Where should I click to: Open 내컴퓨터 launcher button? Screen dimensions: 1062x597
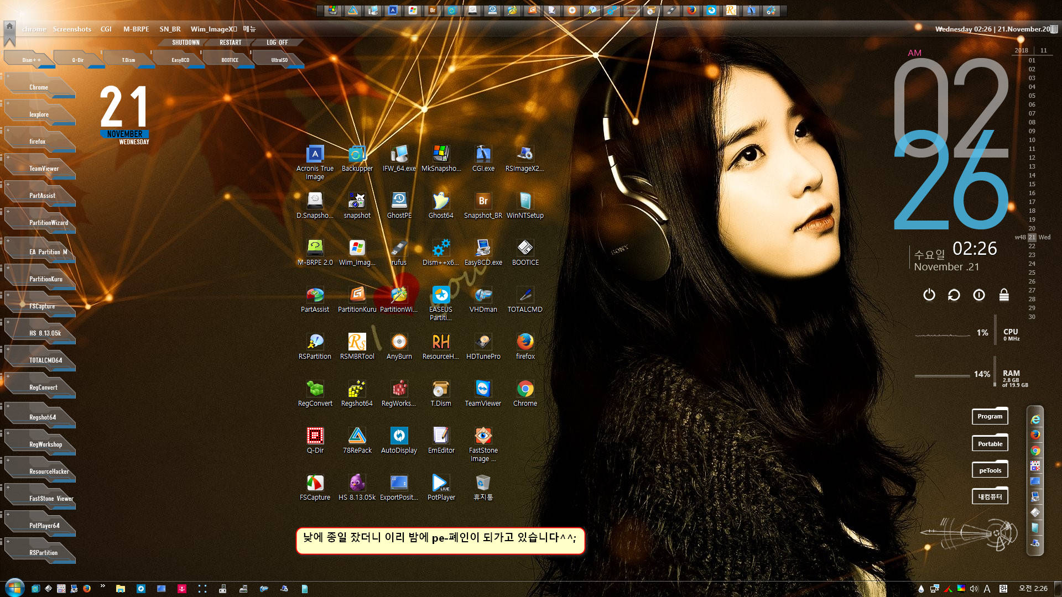coord(990,496)
